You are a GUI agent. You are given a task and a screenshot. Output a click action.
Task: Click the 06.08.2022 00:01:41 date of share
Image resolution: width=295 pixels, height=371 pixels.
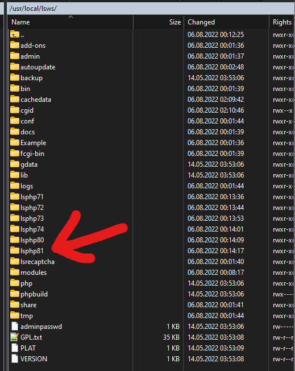click(x=215, y=305)
